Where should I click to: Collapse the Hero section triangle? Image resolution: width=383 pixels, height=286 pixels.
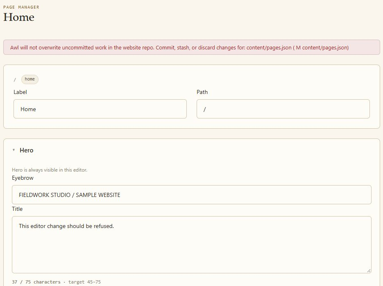point(14,150)
